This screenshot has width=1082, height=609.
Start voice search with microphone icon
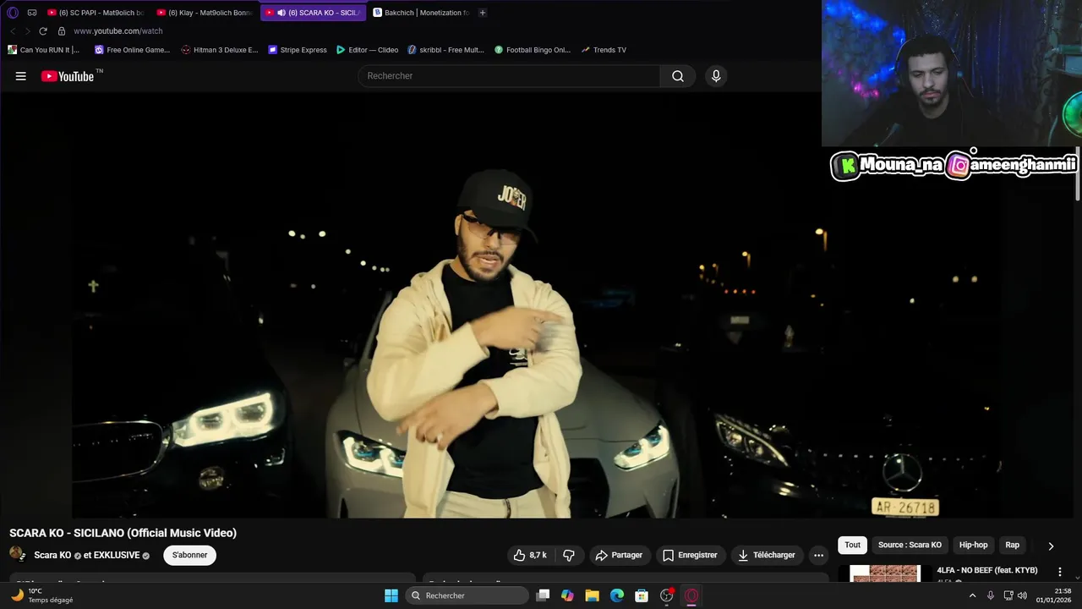click(x=716, y=76)
